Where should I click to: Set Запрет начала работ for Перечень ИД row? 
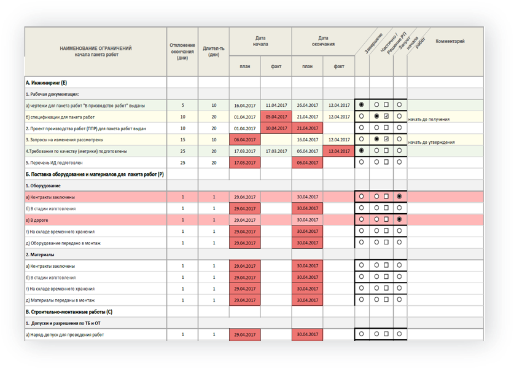(x=399, y=162)
